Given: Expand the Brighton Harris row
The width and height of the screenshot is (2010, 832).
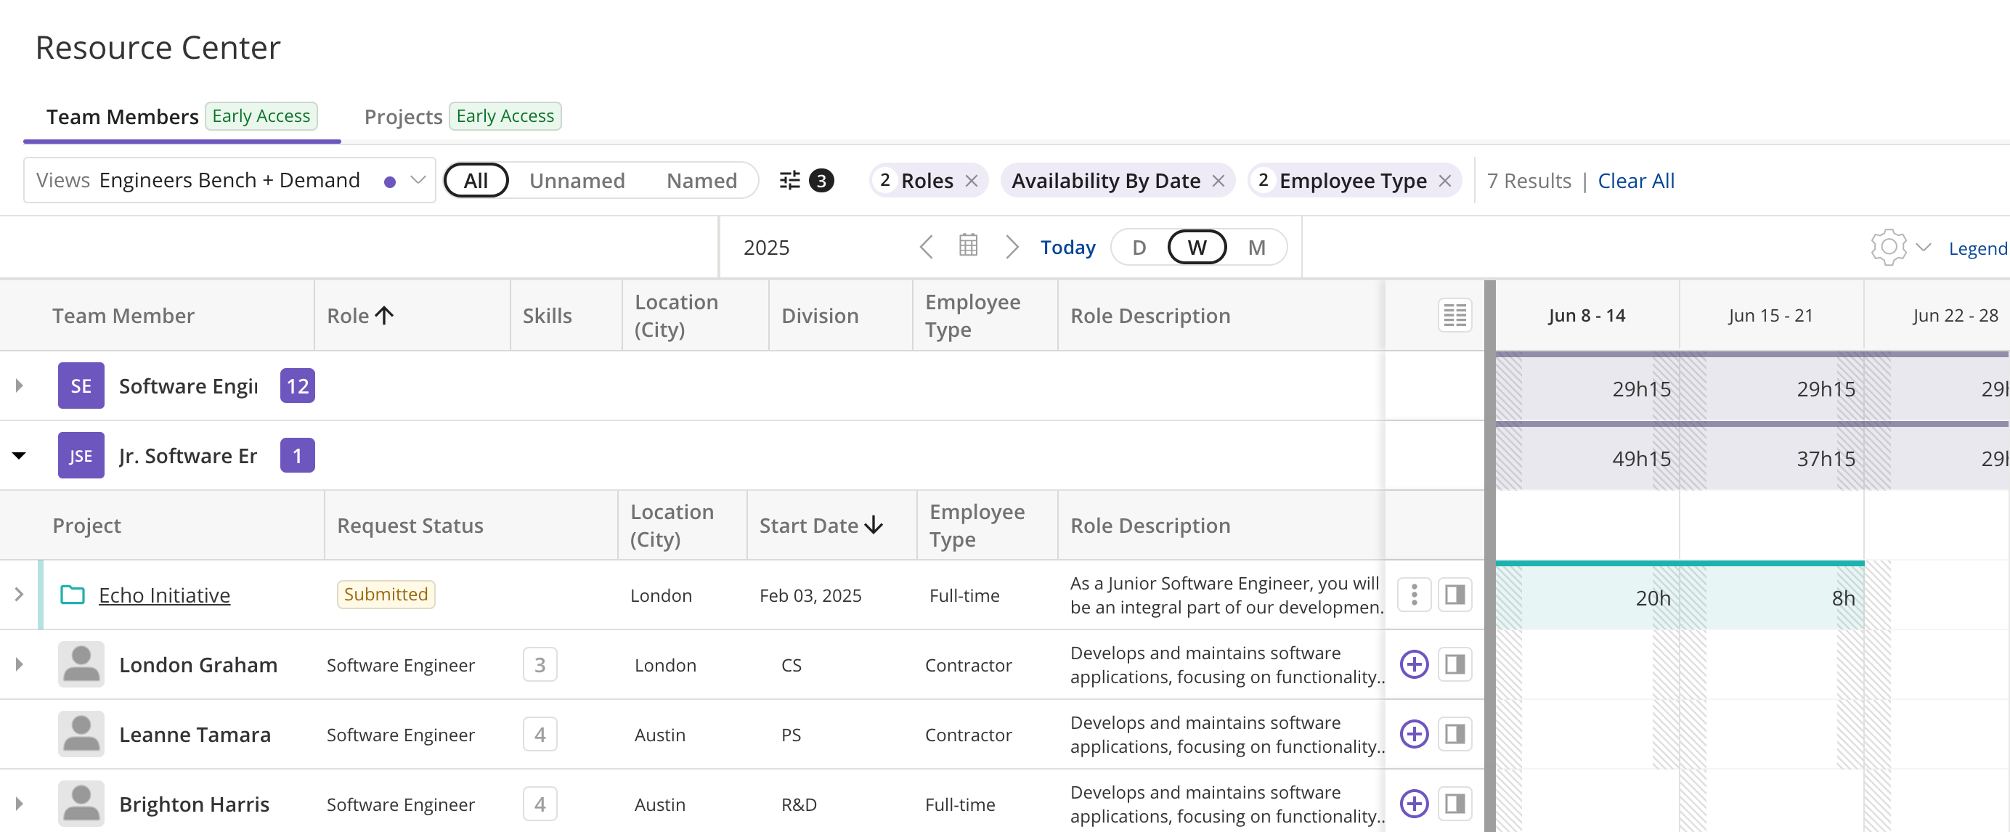Looking at the screenshot, I should pyautogui.click(x=20, y=804).
